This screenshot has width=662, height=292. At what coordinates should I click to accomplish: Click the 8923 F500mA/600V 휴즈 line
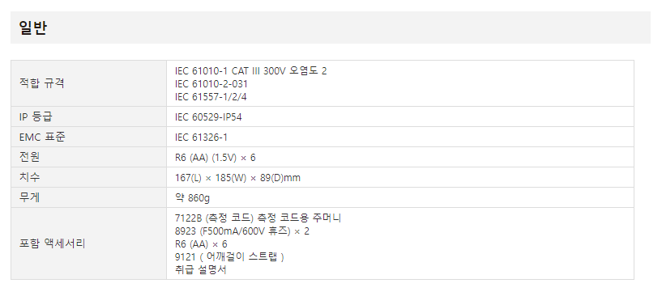242,231
